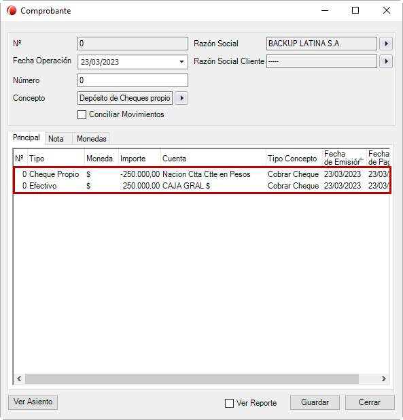Screen dimensions: 403x420
Task: Click the -250.000,00 importe cell
Action: (x=140, y=174)
